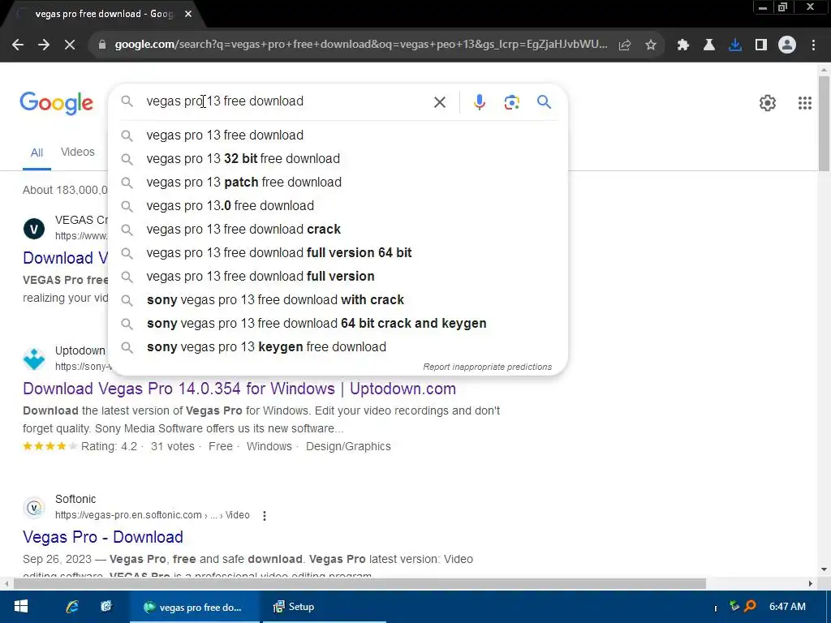Start voice search with the microphone
The width and height of the screenshot is (831, 623).
(x=479, y=102)
